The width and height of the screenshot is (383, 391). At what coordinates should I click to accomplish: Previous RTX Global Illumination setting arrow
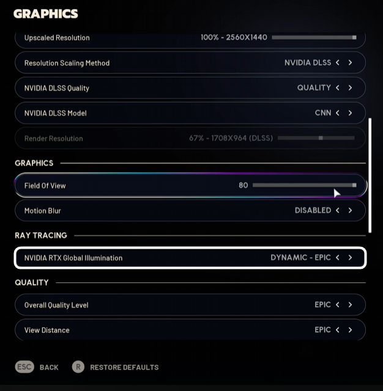pyautogui.click(x=337, y=258)
